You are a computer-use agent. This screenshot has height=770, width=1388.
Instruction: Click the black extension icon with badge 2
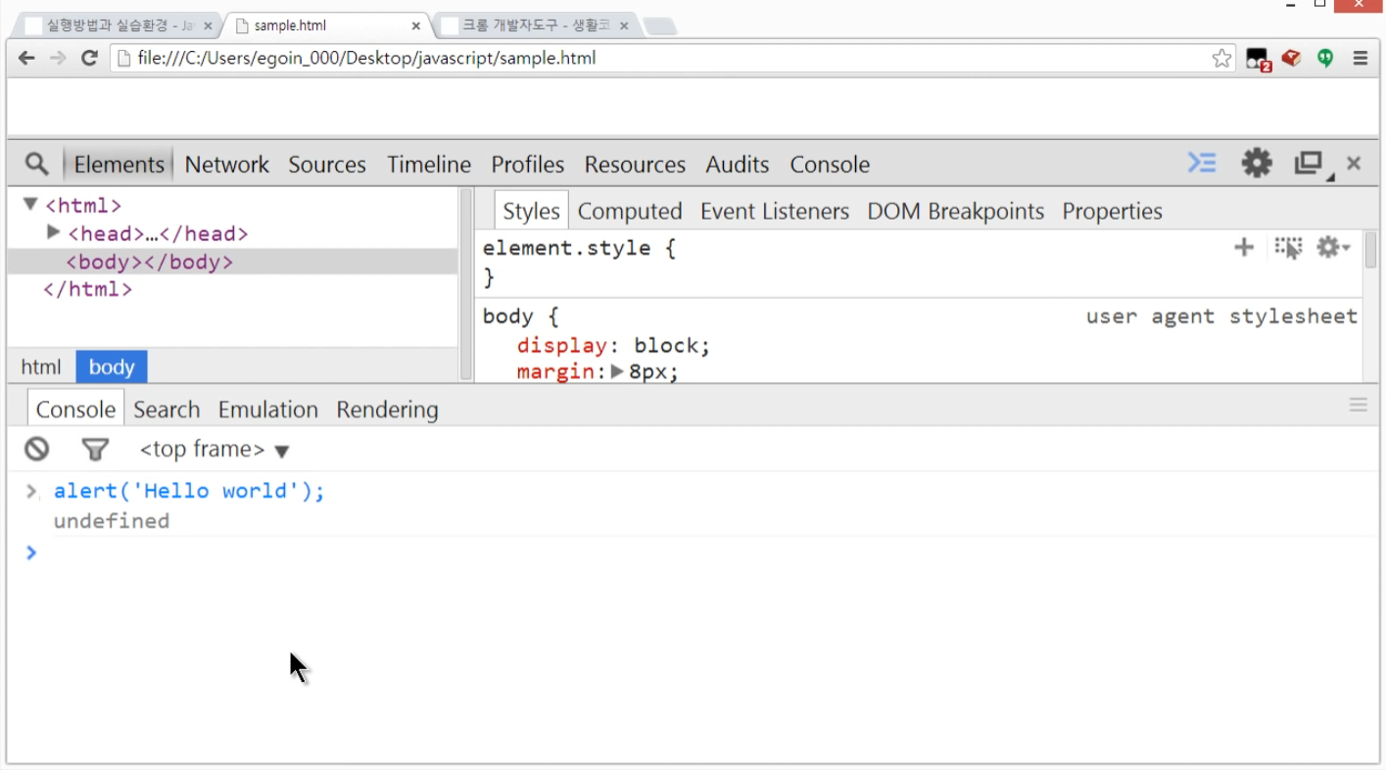pyautogui.click(x=1258, y=59)
